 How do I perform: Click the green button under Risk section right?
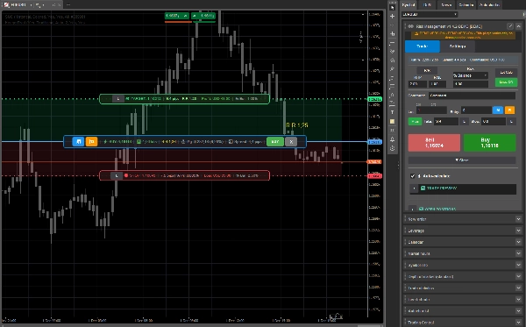click(x=506, y=82)
